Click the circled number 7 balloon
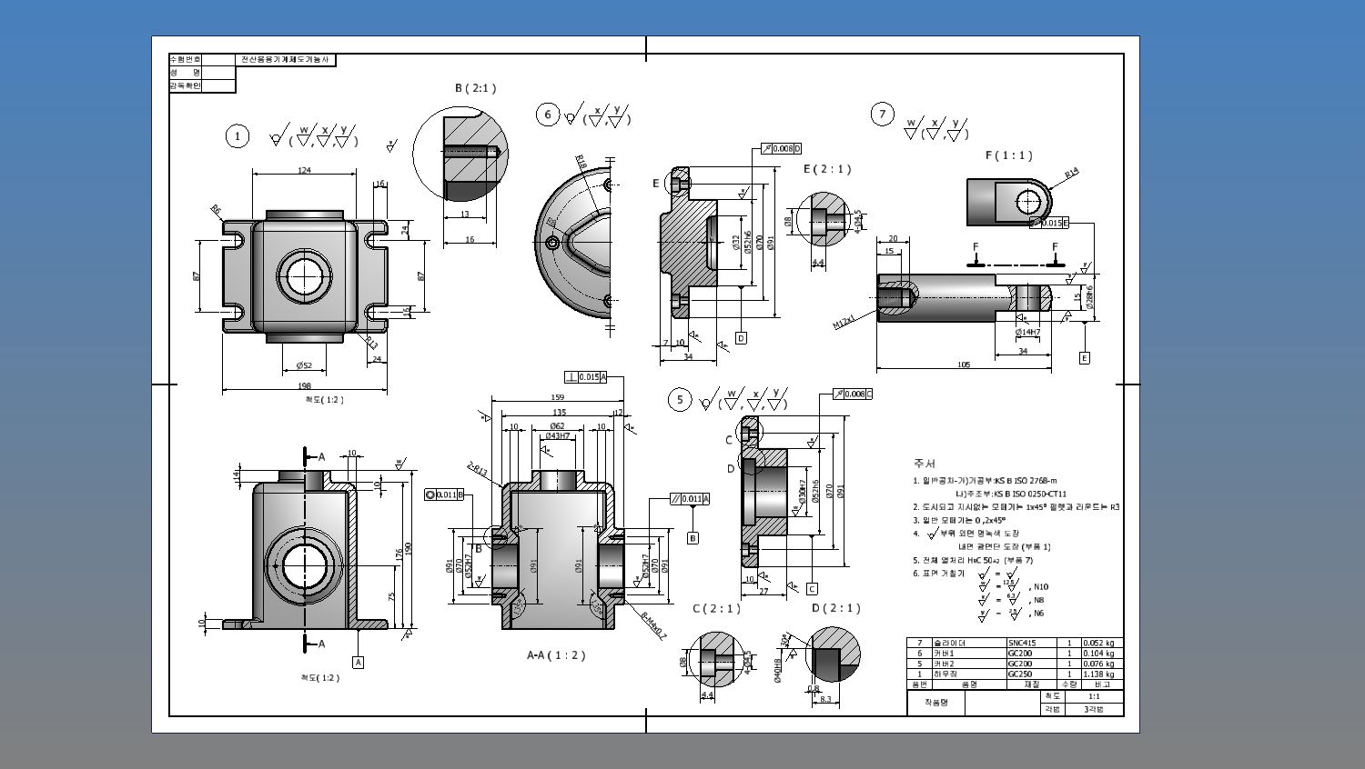The width and height of the screenshot is (1365, 769). tap(882, 114)
